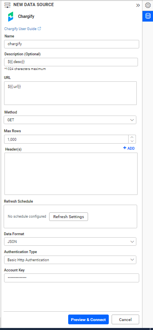Viewport: 153px width, 330px height.
Task: Click the Chargify logo icon
Action: 11,17
